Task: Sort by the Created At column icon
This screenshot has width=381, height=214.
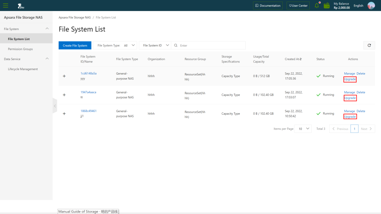Action: (x=301, y=59)
